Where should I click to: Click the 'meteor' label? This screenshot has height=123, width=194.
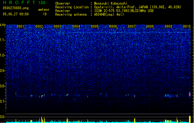tap(44, 10)
